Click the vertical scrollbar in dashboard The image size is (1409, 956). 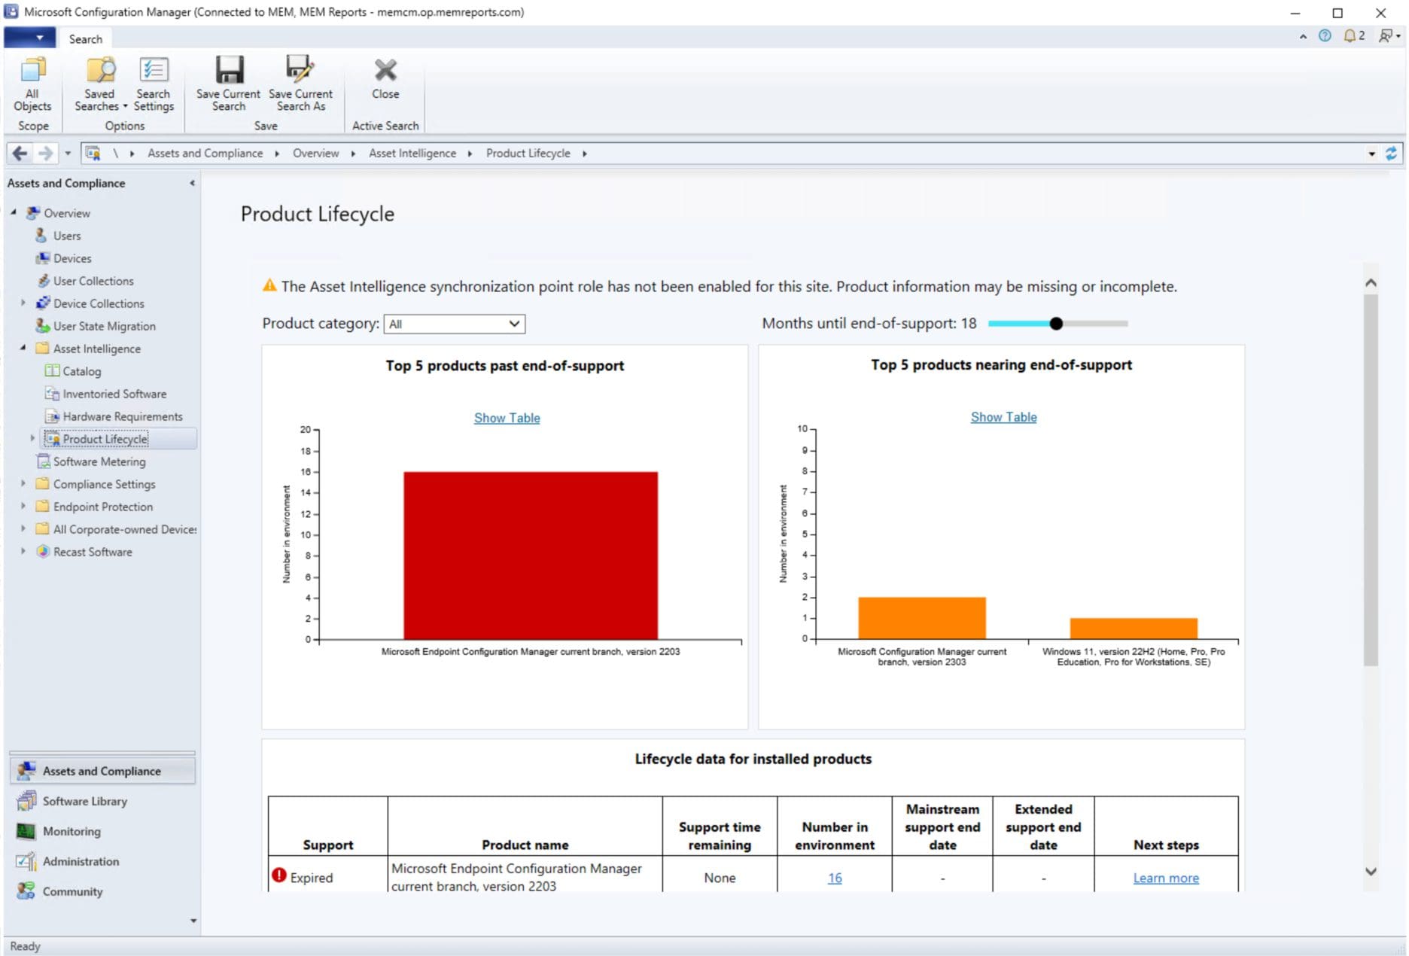[1371, 480]
